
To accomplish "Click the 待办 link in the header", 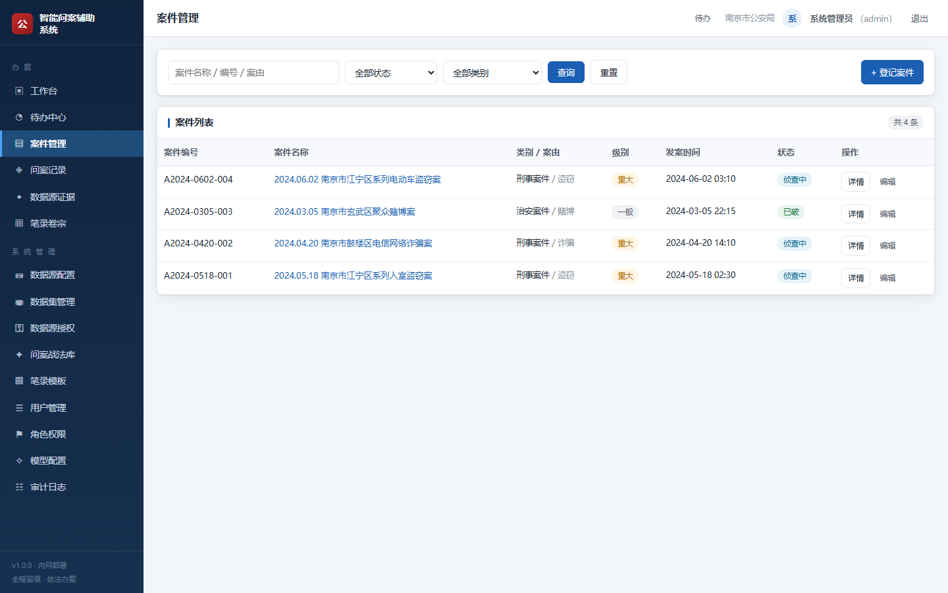I will (702, 18).
